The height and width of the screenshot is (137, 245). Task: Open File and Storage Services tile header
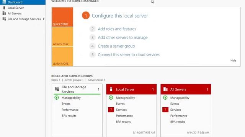tap(77, 89)
